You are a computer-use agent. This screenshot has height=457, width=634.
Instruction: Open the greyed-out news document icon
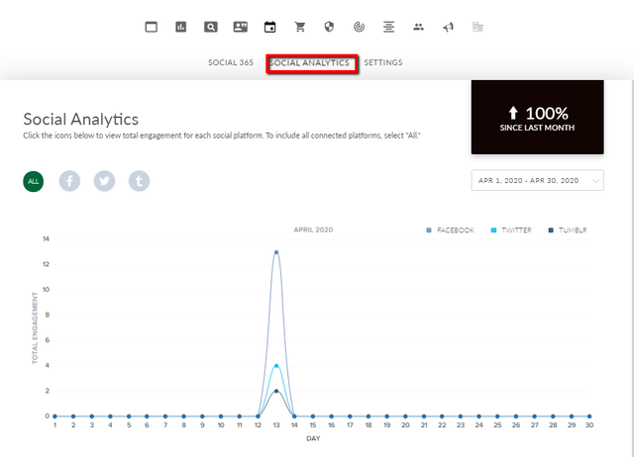pos(477,27)
